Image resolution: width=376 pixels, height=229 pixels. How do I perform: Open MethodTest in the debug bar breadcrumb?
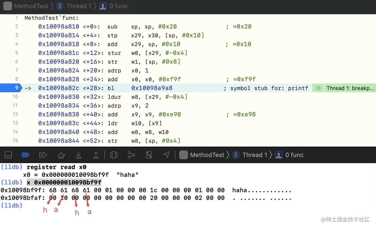pyautogui.click(x=207, y=155)
